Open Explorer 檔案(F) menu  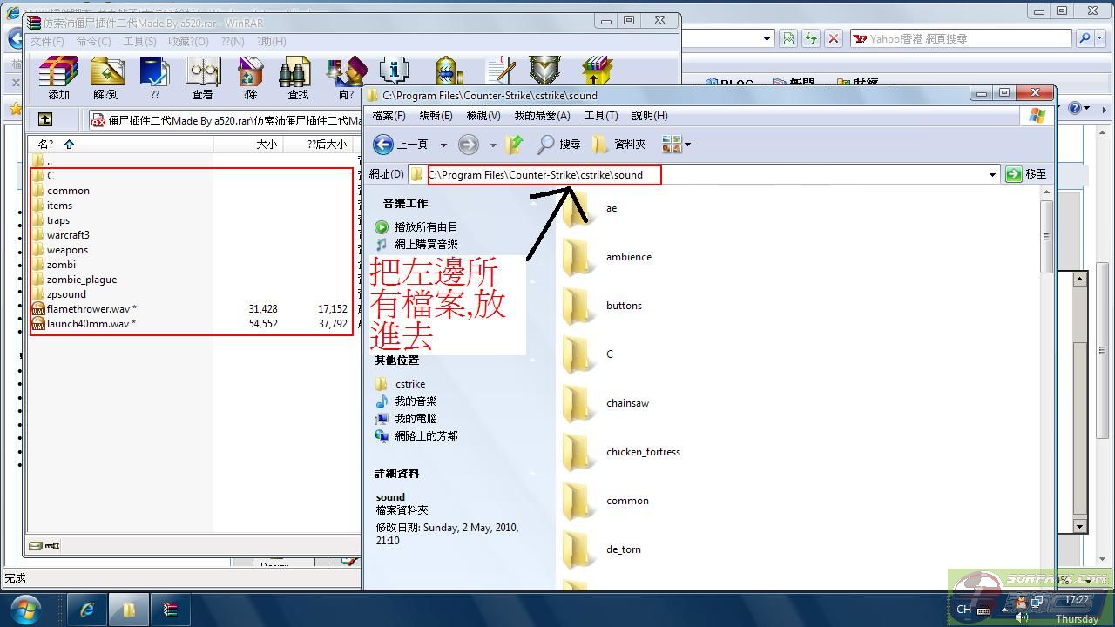coord(389,116)
